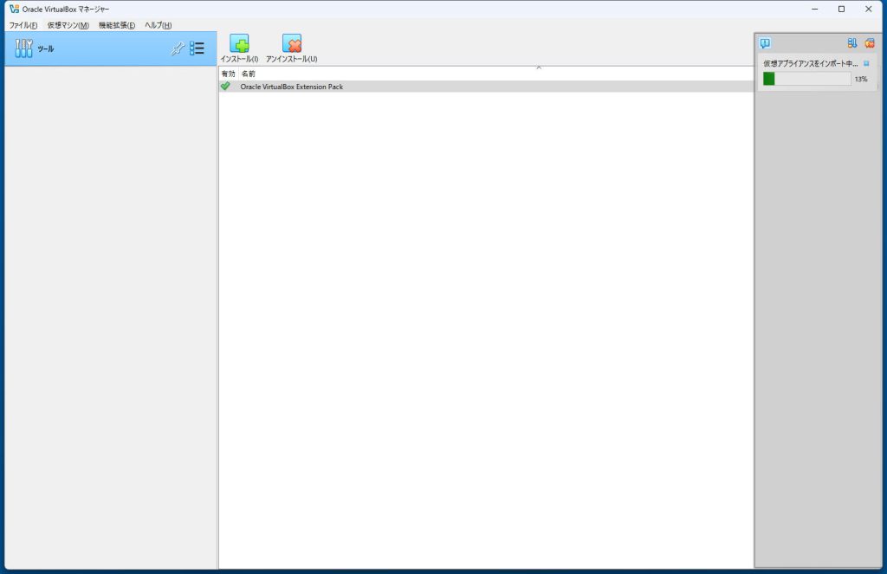
Task: Open the ヘルプ(H) menu
Action: coord(158,25)
